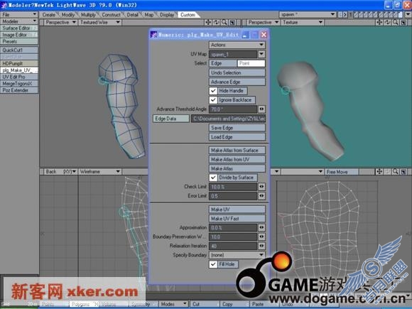
Task: Click rotate icon in Textured Wire viewport
Action: pos(216,22)
